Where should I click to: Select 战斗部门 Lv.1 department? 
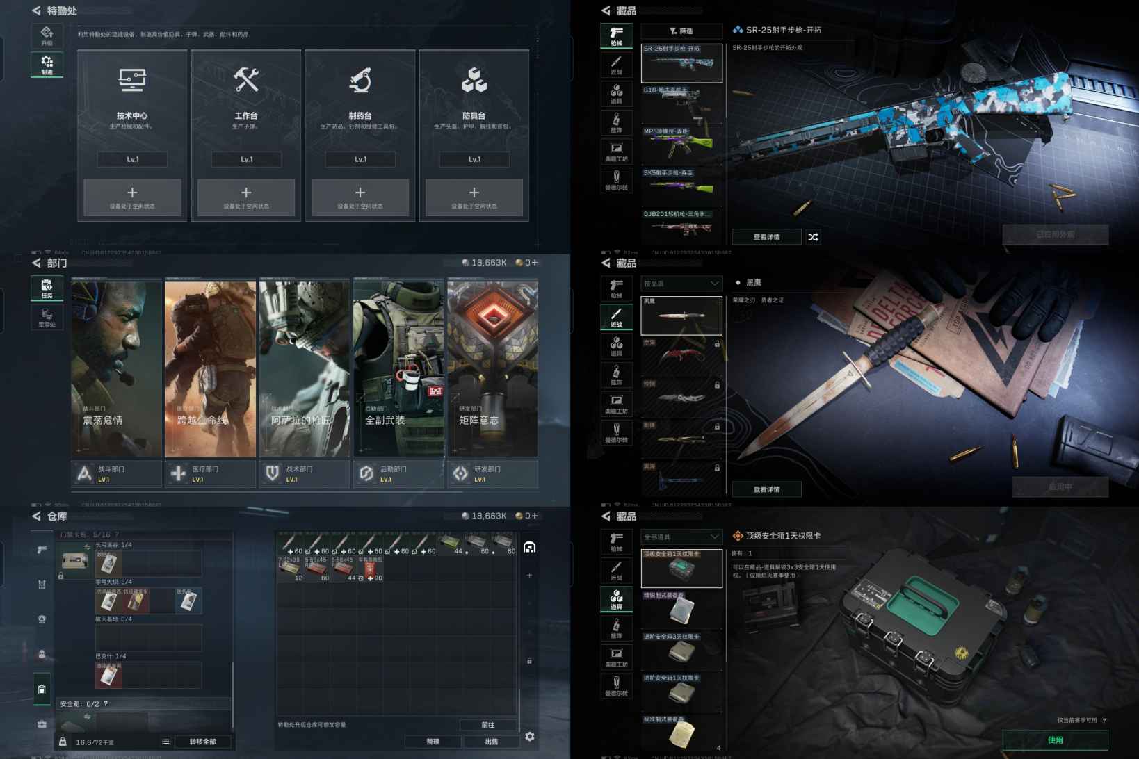pyautogui.click(x=116, y=473)
